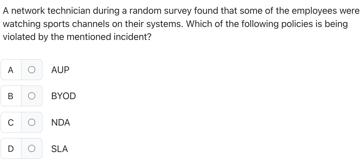Select radio button for option A
The height and width of the screenshot is (168, 364).
[32, 70]
